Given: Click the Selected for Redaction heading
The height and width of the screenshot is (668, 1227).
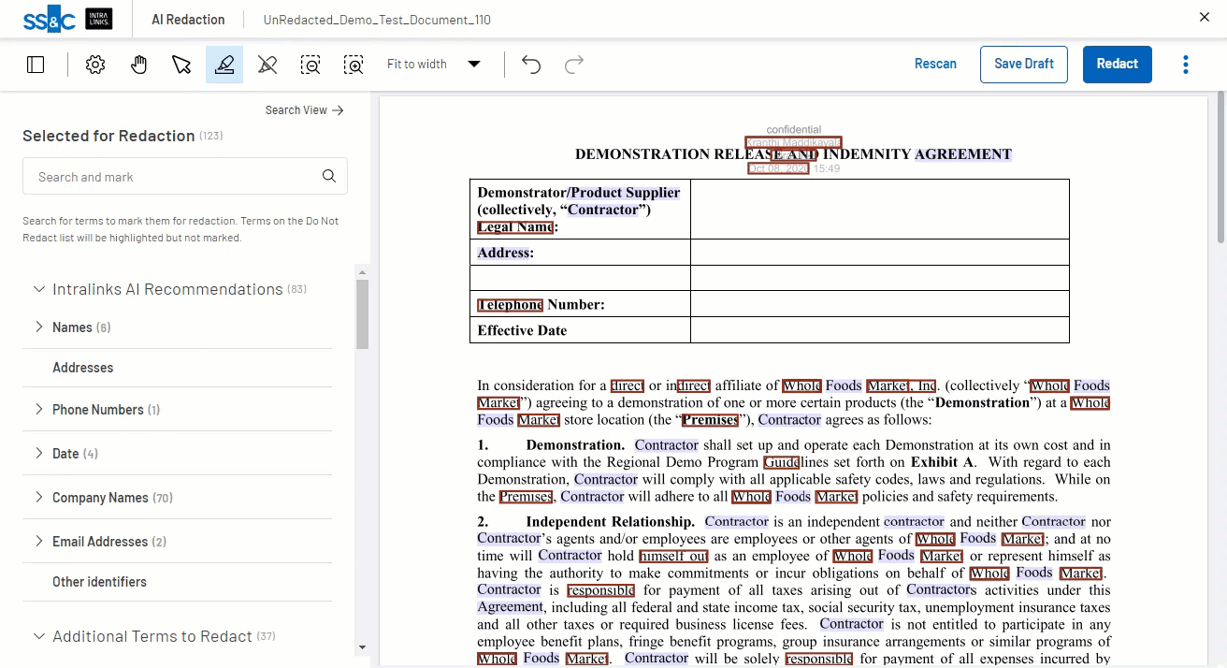Looking at the screenshot, I should (x=108, y=136).
